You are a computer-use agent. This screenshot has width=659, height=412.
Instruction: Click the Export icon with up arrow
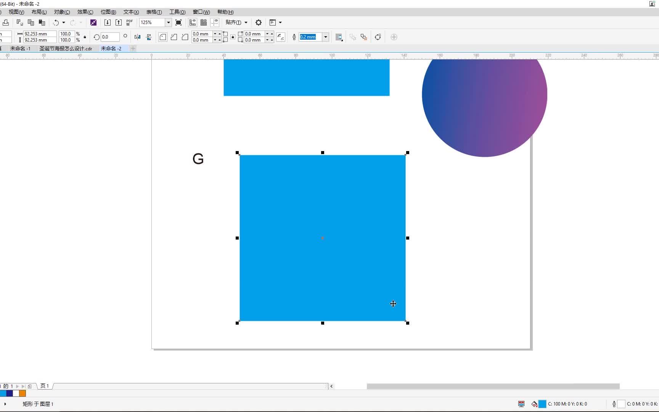pos(119,23)
